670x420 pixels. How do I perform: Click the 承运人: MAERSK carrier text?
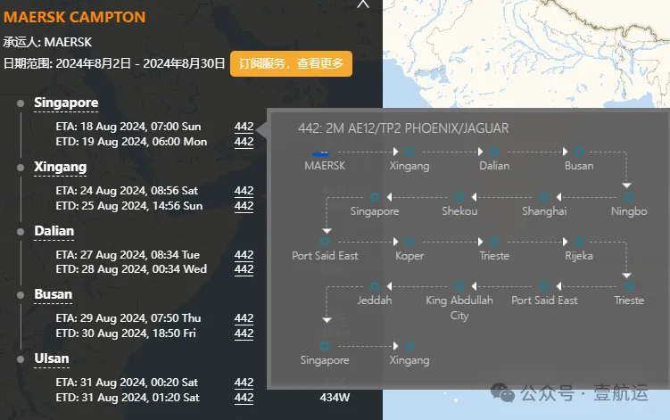(x=47, y=42)
